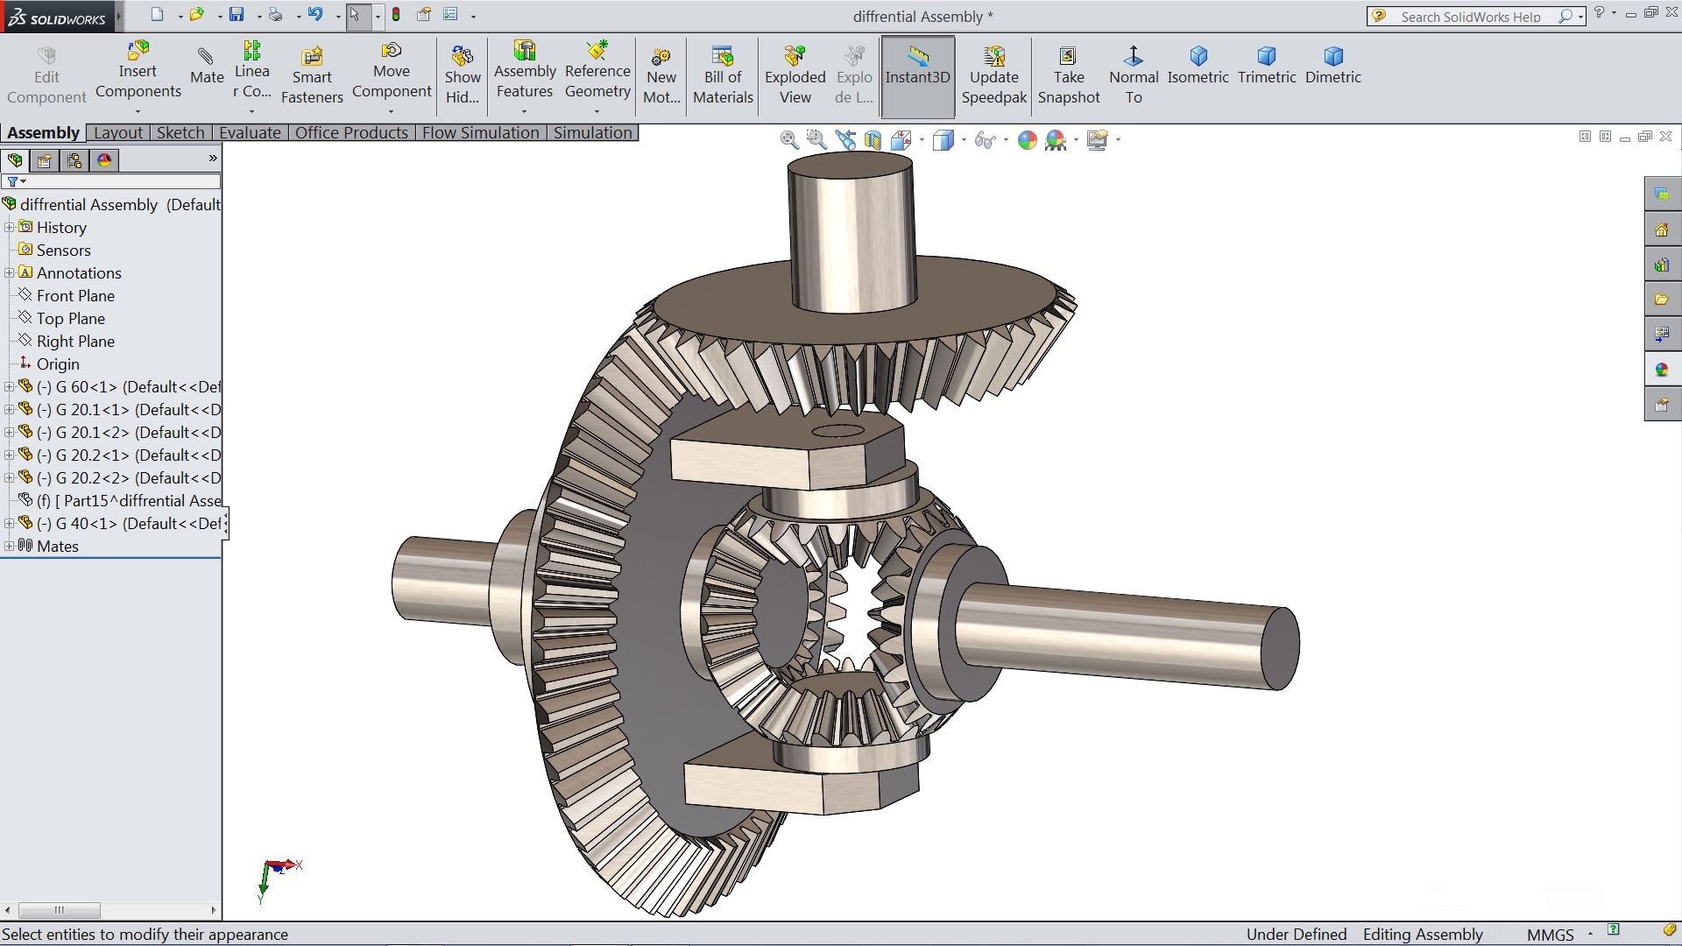Open the Insert Components dropdown arrow
This screenshot has width=1682, height=946.
pos(138,111)
